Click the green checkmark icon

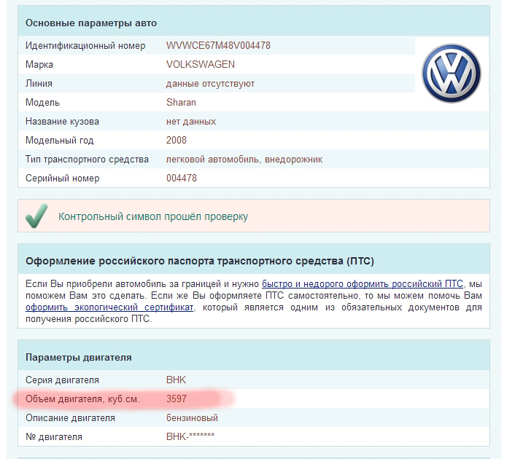point(36,216)
